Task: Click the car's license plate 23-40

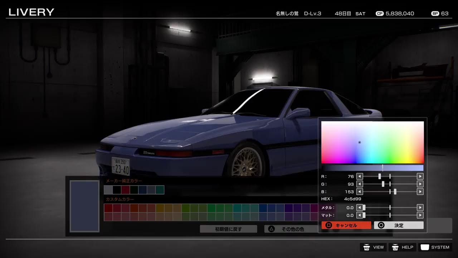Action: [x=121, y=166]
